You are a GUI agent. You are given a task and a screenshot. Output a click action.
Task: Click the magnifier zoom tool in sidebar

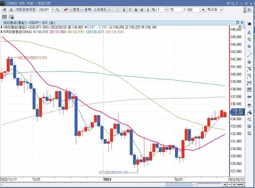[249, 119]
